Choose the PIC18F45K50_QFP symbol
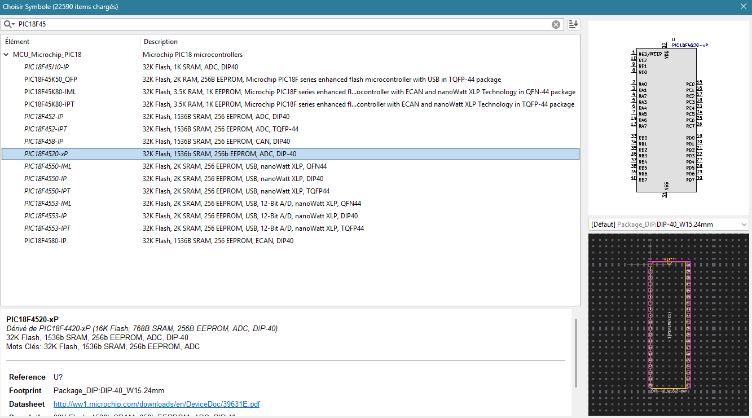 (51, 80)
